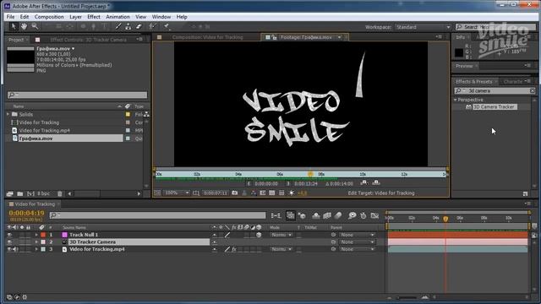Expand 3D Tracker Camera layer properties
The image size is (541, 304).
pyautogui.click(x=36, y=242)
